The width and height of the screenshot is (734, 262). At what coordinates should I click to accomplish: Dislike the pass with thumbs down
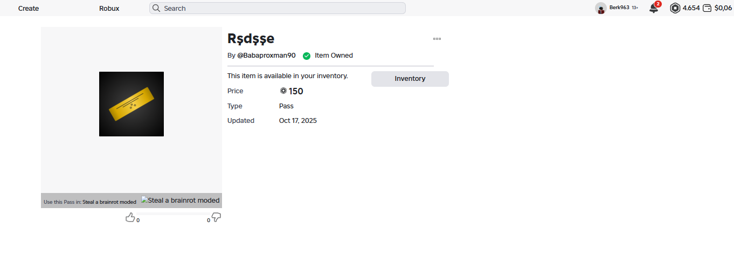click(216, 217)
